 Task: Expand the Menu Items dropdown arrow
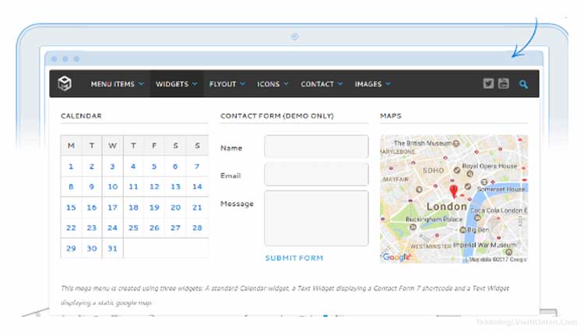141,84
